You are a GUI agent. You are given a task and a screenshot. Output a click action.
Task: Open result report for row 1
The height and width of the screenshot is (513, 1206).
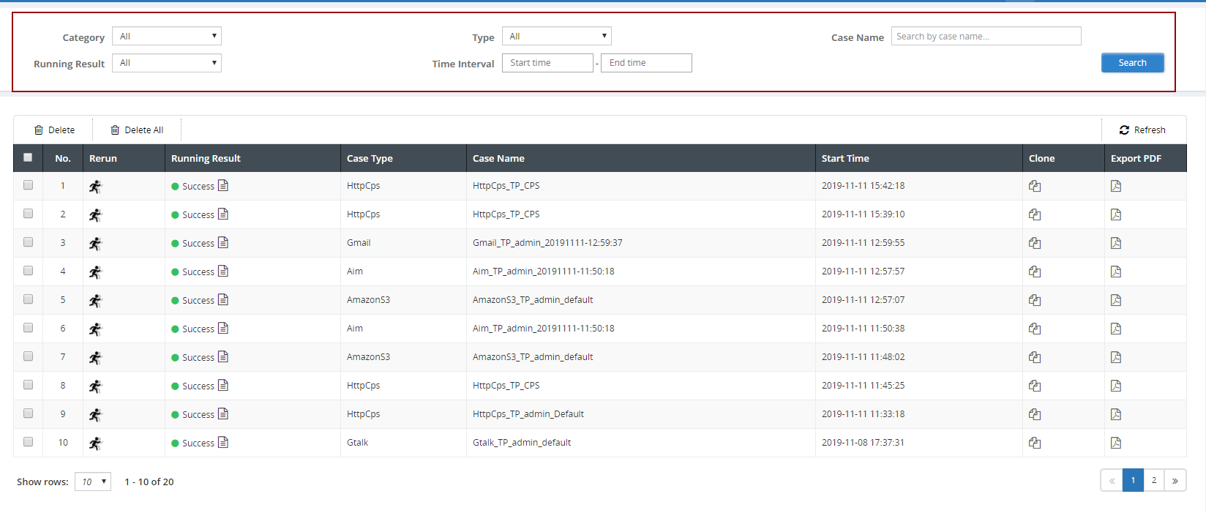point(223,185)
